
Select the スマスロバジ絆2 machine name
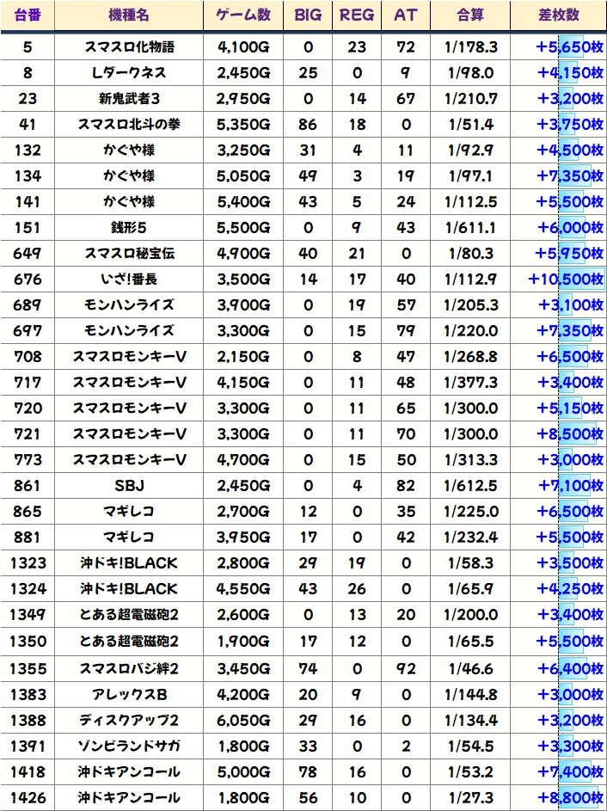pyautogui.click(x=128, y=667)
